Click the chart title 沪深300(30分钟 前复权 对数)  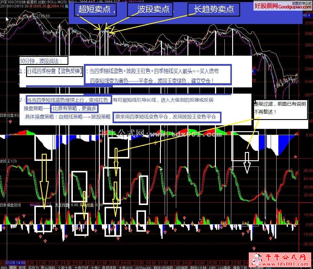[23, 2]
